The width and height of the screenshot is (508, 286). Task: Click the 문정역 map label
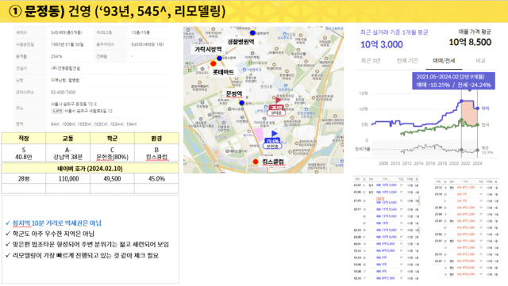[234, 93]
